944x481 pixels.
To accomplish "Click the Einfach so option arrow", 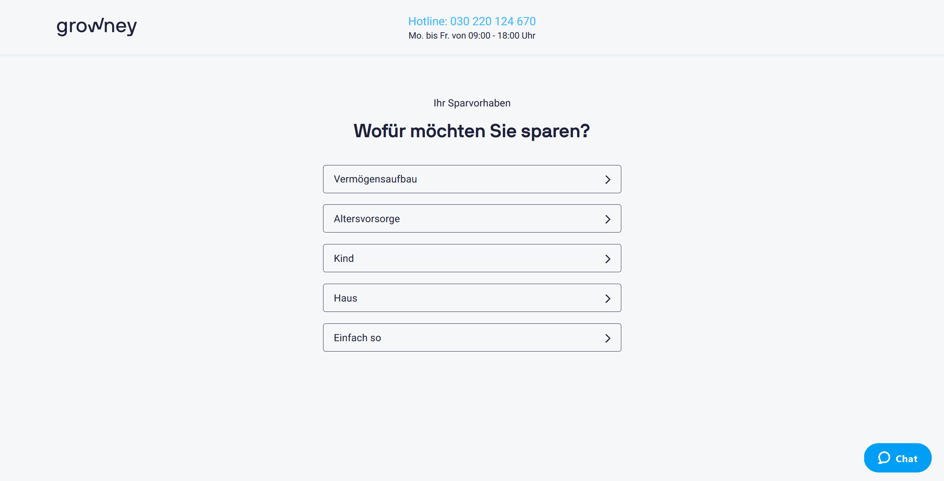I will (607, 337).
